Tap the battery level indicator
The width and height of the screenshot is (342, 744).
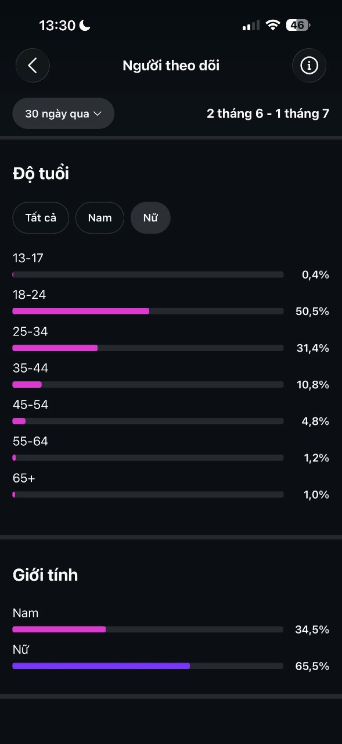[x=298, y=25]
